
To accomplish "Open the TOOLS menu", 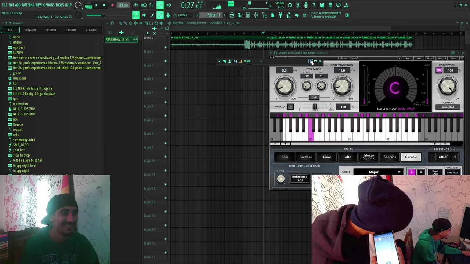I will click(59, 5).
